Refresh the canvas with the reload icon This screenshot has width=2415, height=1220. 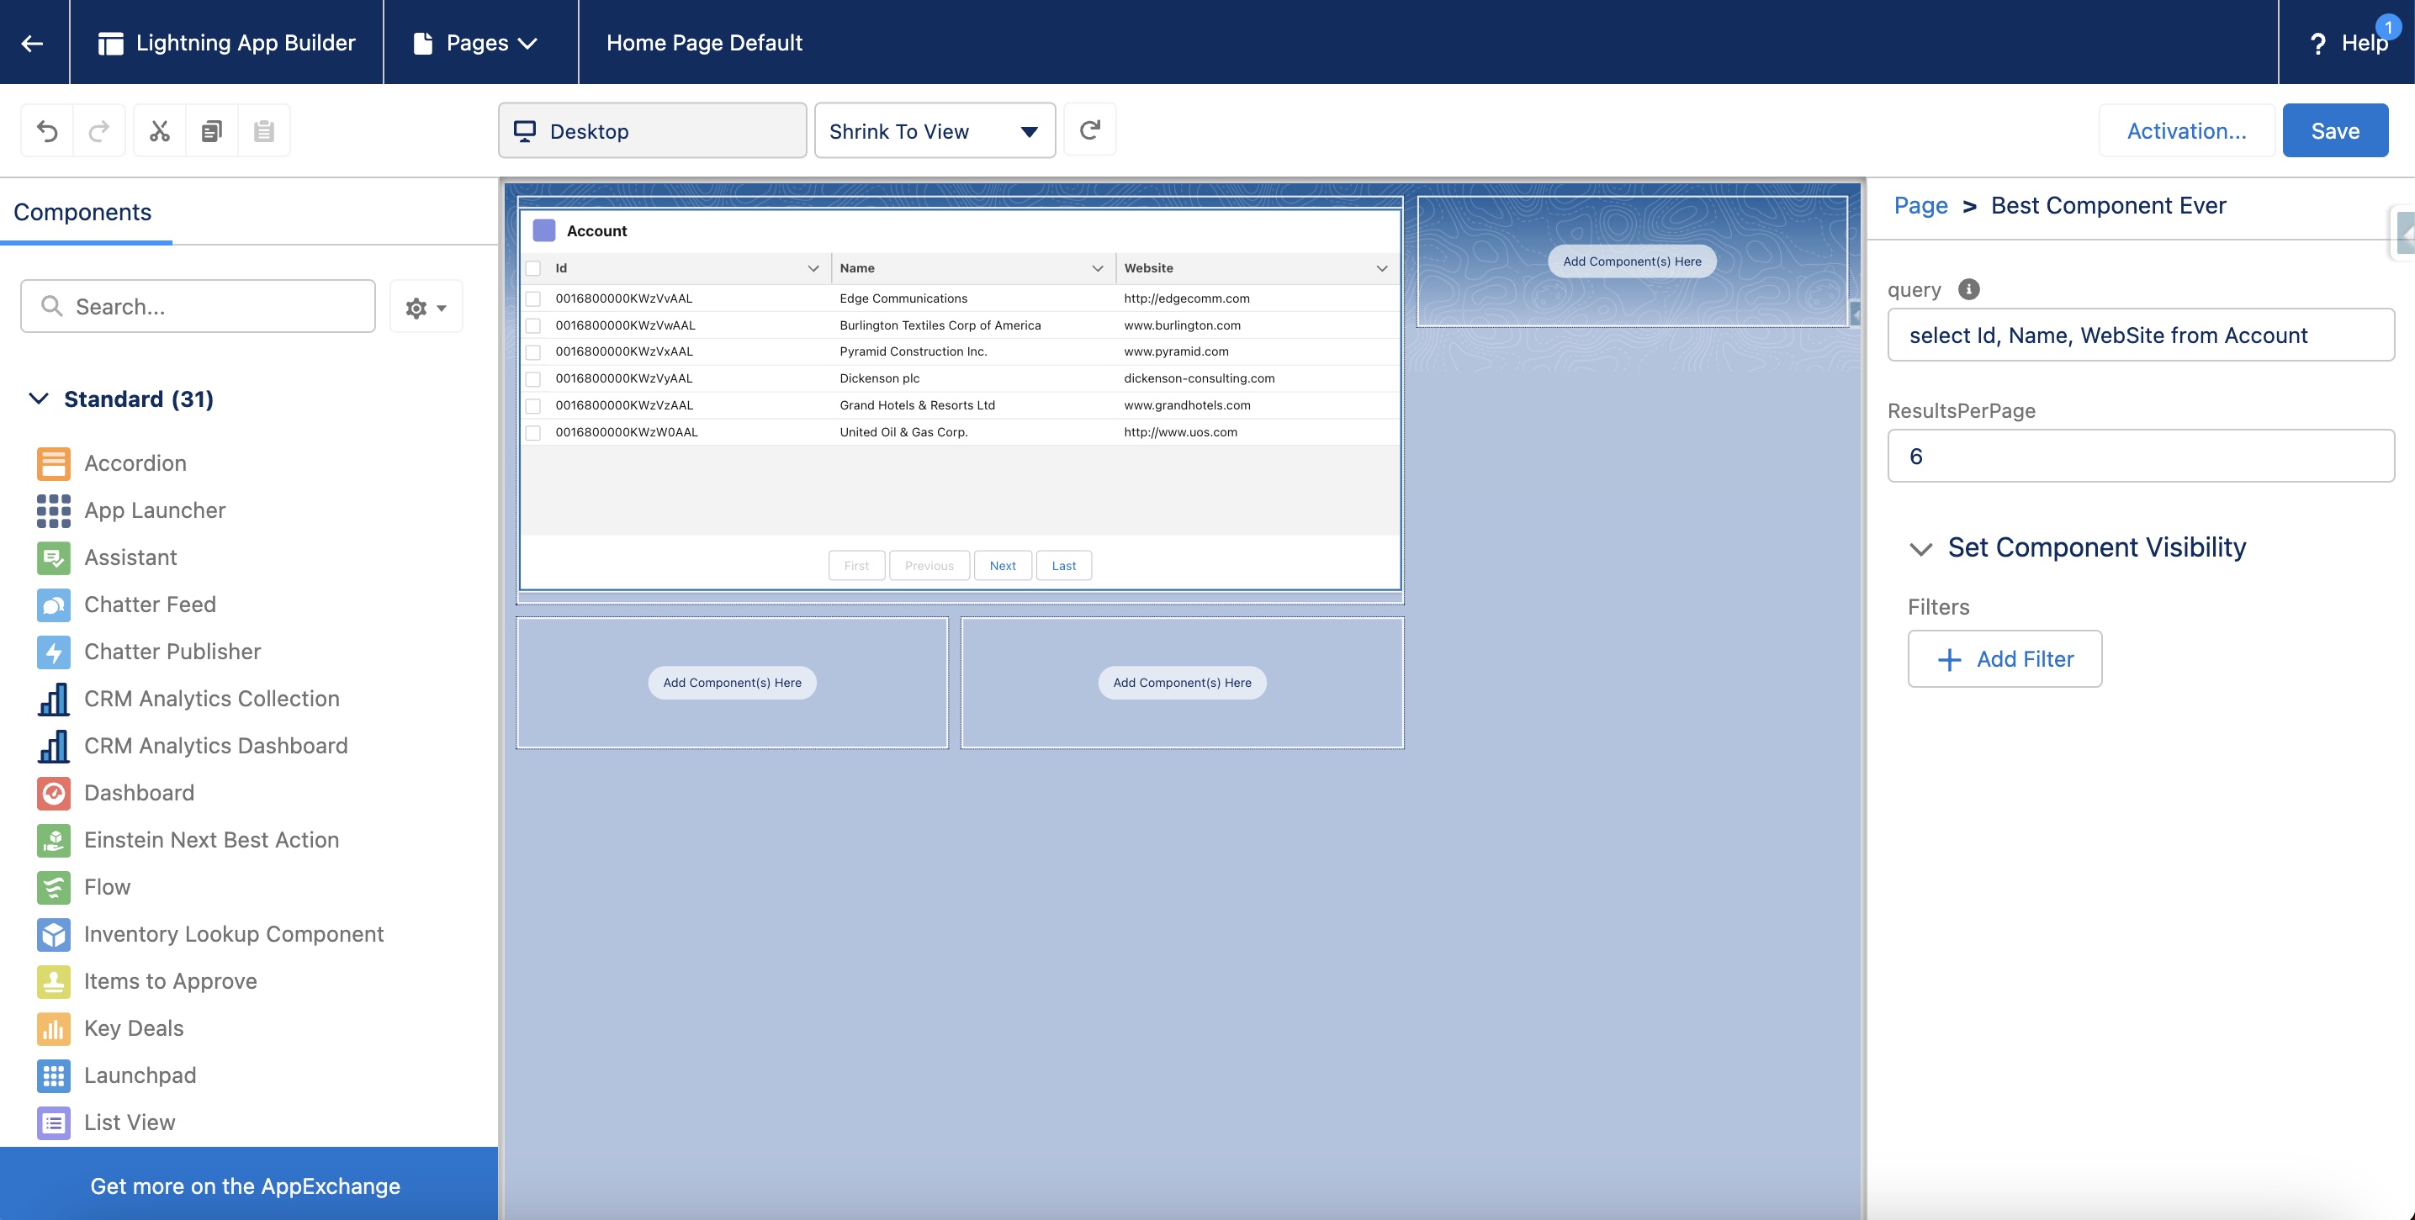pyautogui.click(x=1089, y=130)
